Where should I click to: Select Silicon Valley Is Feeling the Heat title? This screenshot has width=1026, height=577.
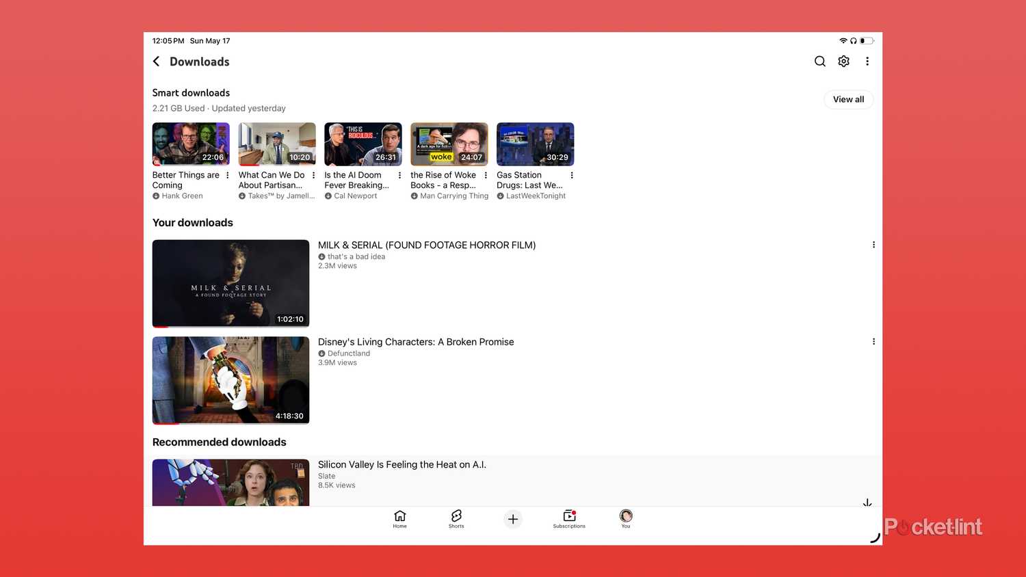pyautogui.click(x=402, y=465)
